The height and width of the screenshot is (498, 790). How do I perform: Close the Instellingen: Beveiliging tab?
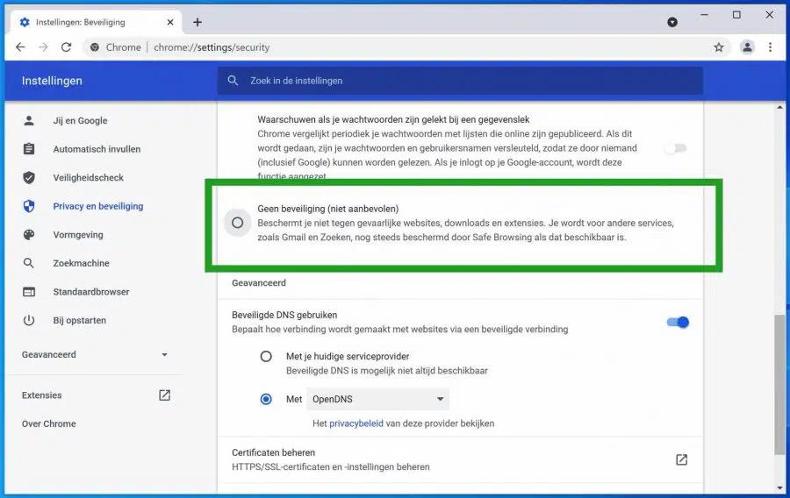tap(170, 22)
